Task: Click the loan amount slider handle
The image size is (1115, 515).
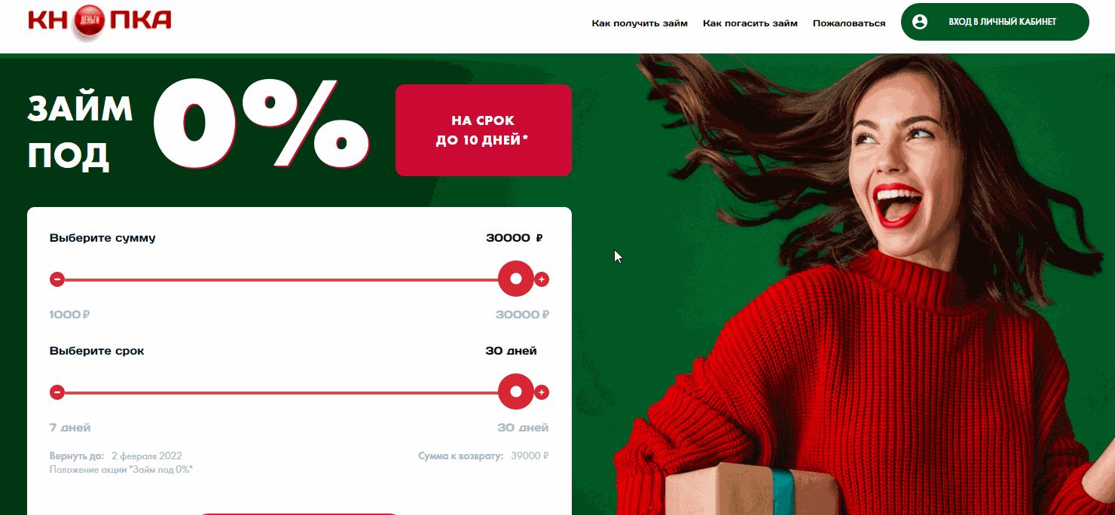Action: pos(516,279)
